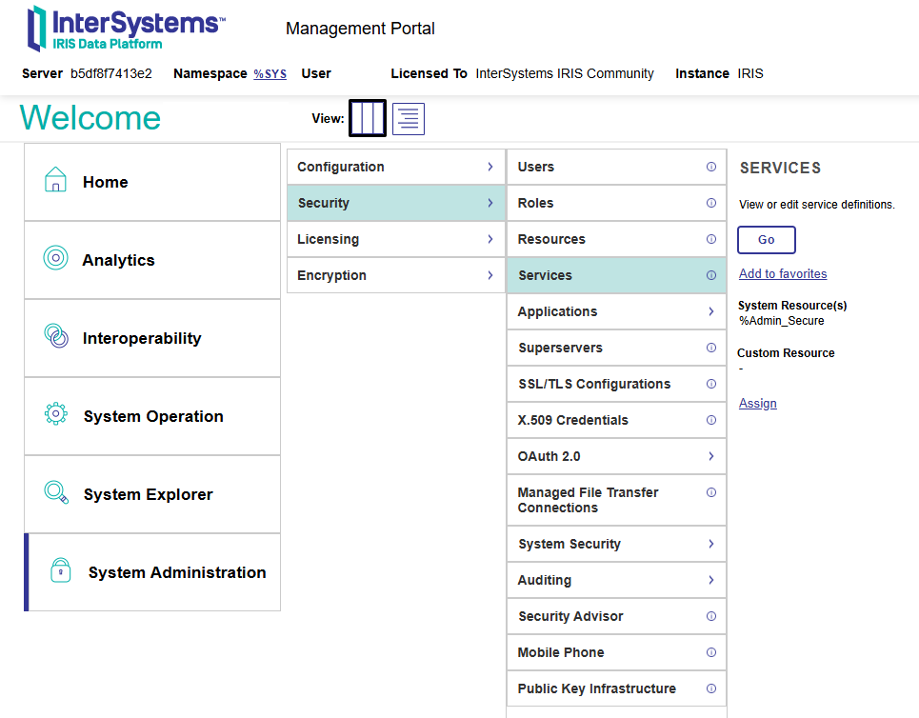Select the Analytics target icon

coord(56,257)
